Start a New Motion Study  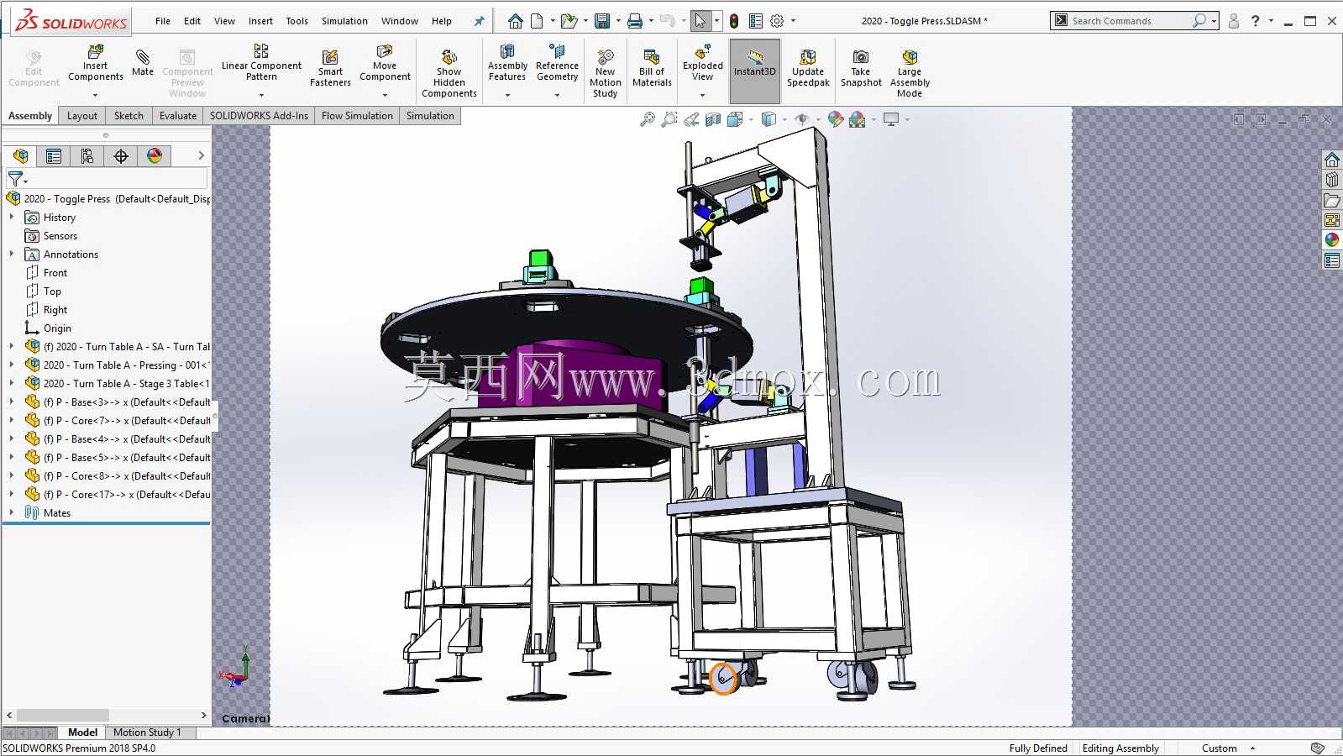click(605, 73)
